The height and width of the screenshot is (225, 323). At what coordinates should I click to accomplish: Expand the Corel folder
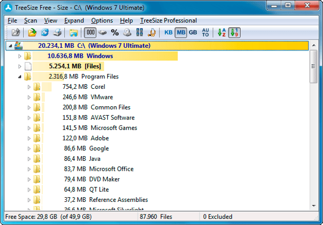click(29, 87)
